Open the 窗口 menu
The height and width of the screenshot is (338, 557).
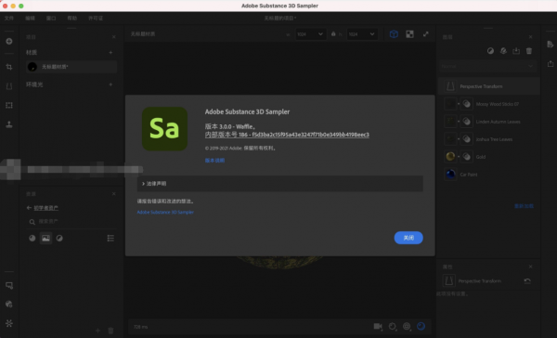pos(51,19)
